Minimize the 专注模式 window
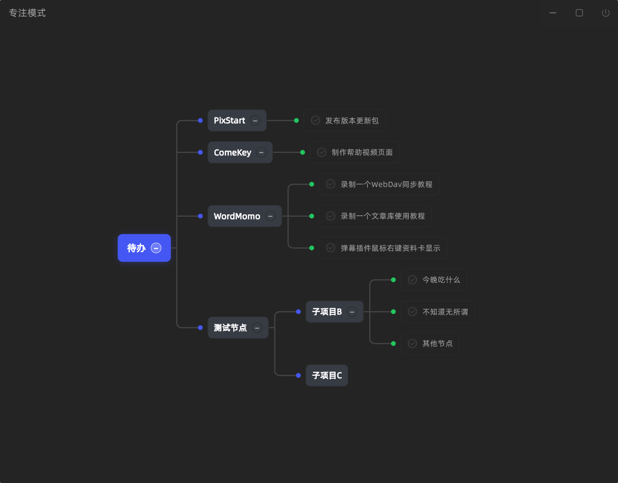The width and height of the screenshot is (618, 483). pyautogui.click(x=553, y=13)
